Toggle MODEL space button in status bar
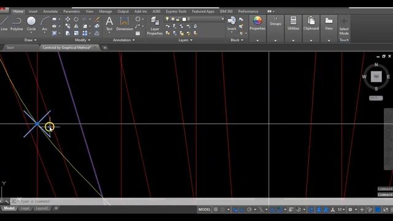 [x=204, y=209]
